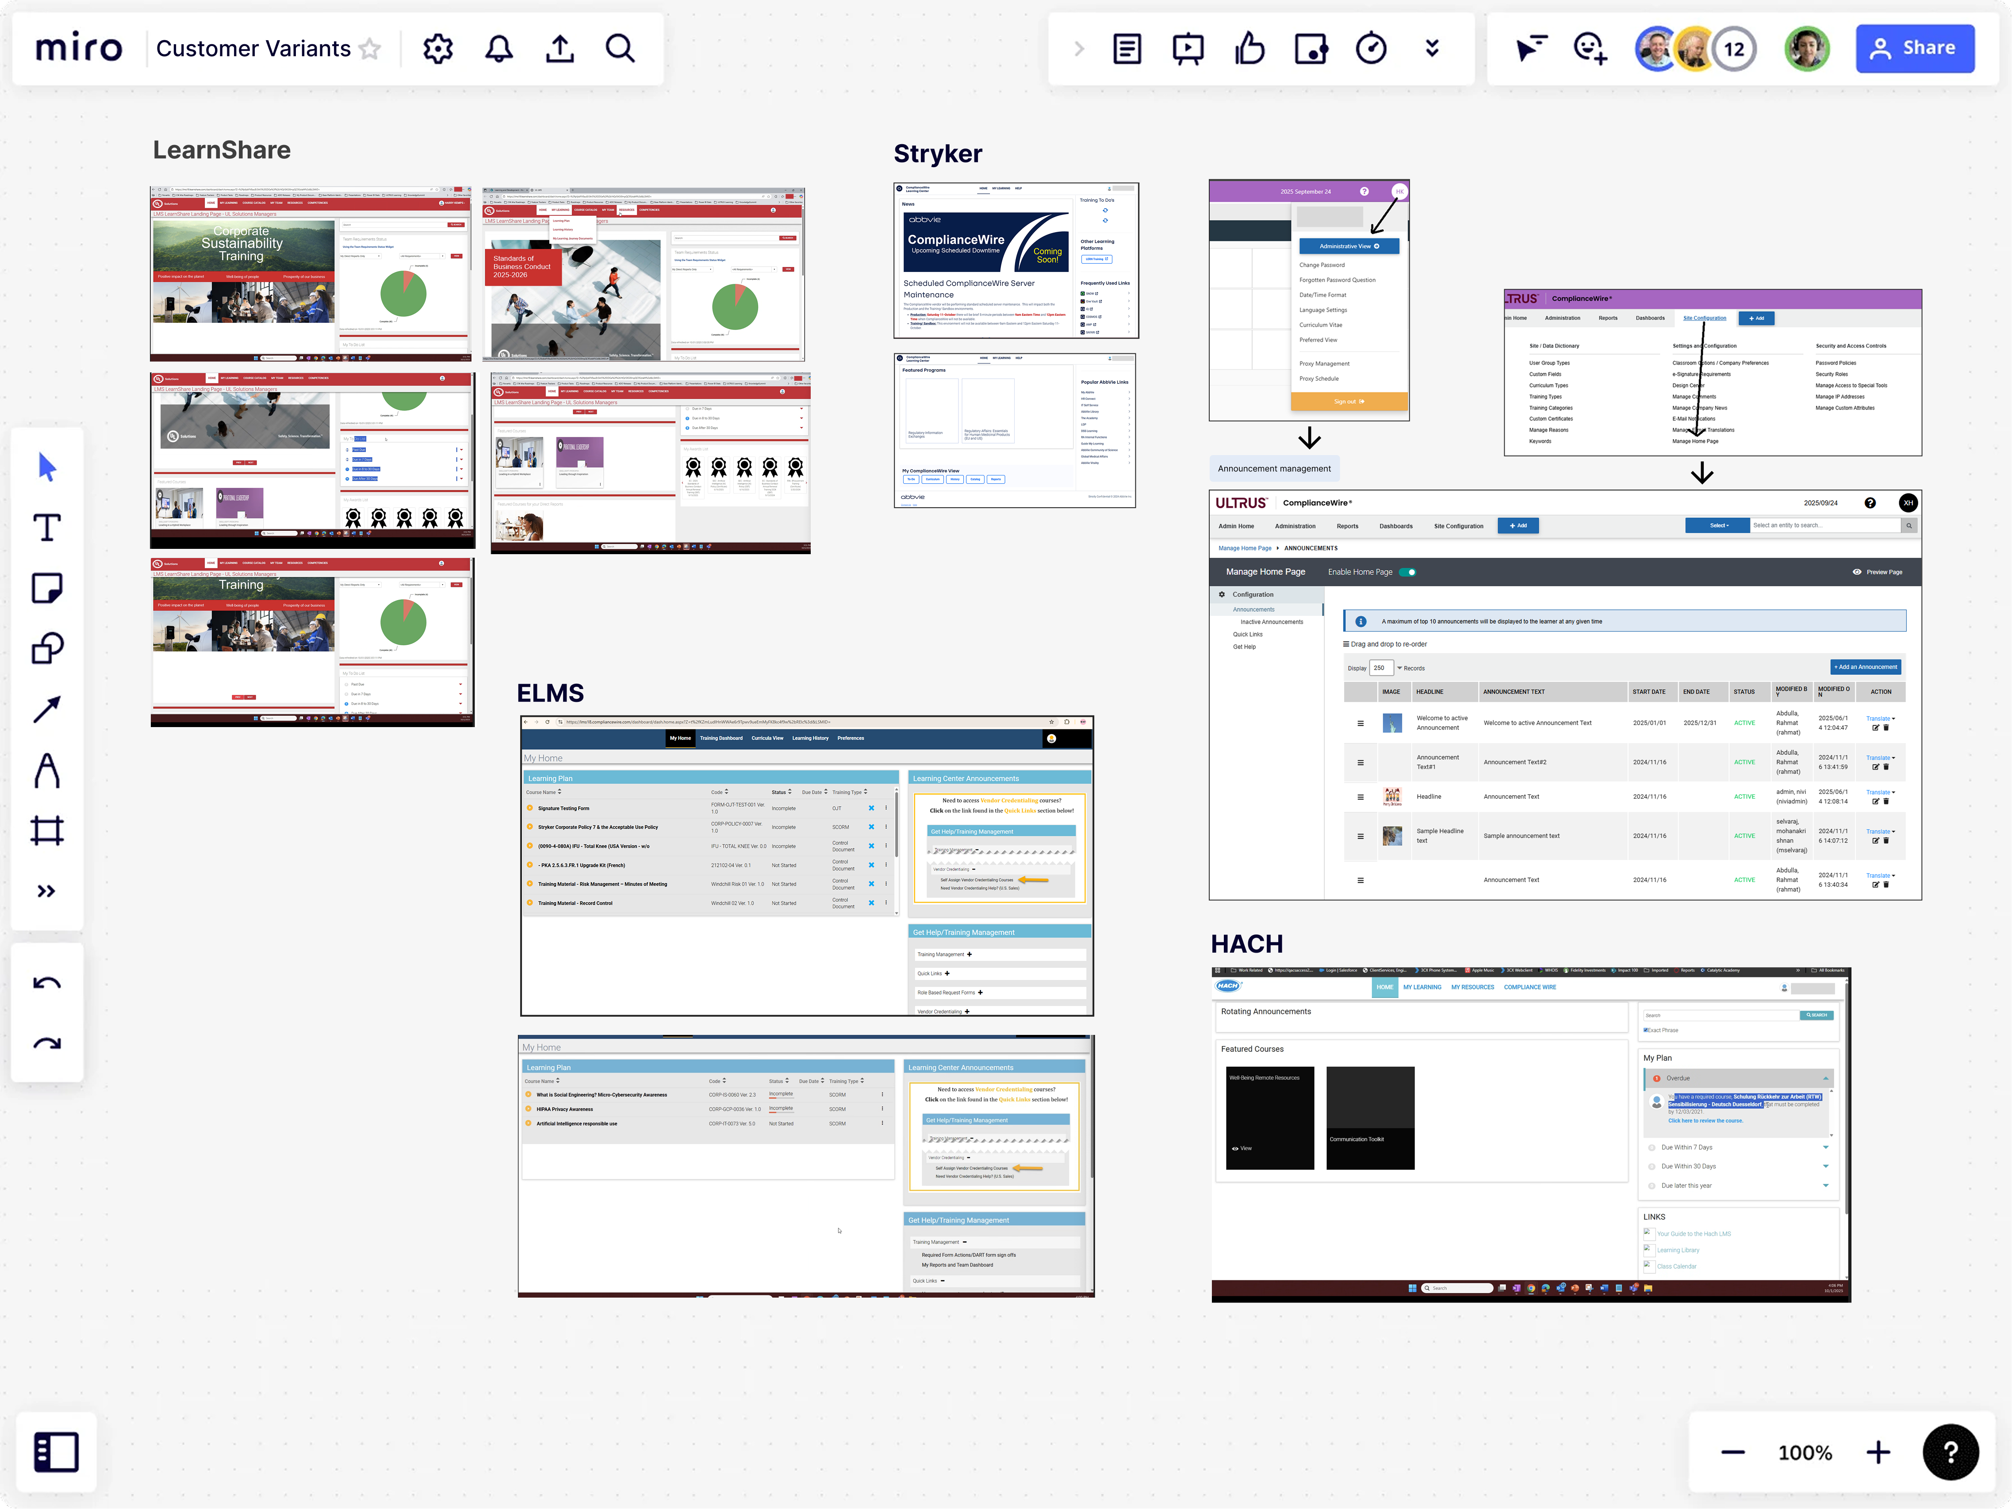Open the frames side panel icon
The width and height of the screenshot is (2012, 1509).
tap(57, 1452)
